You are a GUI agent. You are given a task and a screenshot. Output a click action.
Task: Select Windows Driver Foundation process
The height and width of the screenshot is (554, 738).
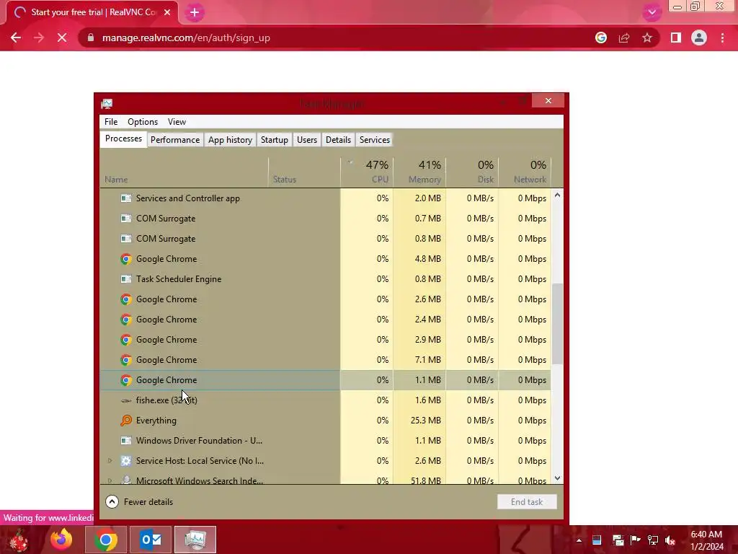tap(325, 441)
